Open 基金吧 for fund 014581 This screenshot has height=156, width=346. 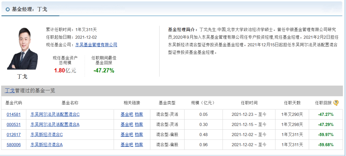(127, 114)
